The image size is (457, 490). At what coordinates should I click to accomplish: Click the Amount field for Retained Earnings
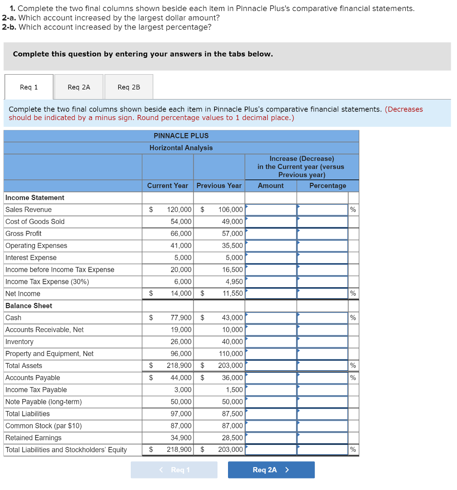pyautogui.click(x=271, y=437)
